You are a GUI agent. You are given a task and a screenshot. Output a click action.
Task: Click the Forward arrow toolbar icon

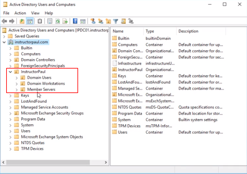[x=12, y=21]
